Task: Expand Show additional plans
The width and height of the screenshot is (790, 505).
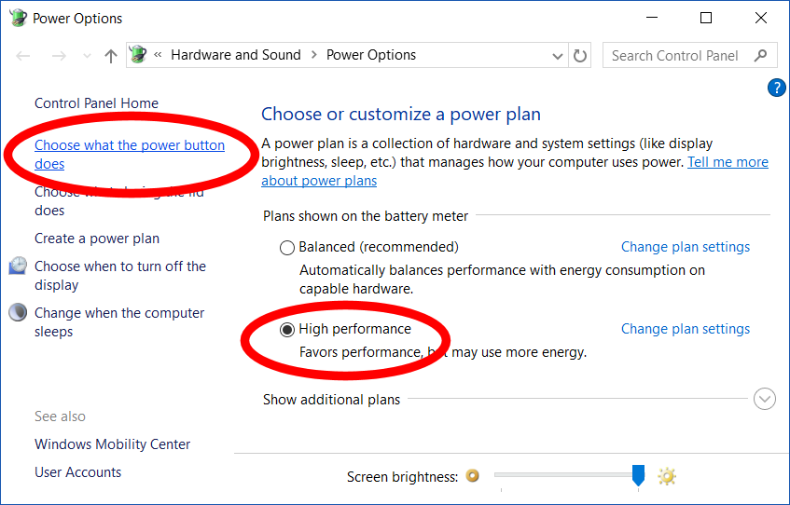Action: 765,400
